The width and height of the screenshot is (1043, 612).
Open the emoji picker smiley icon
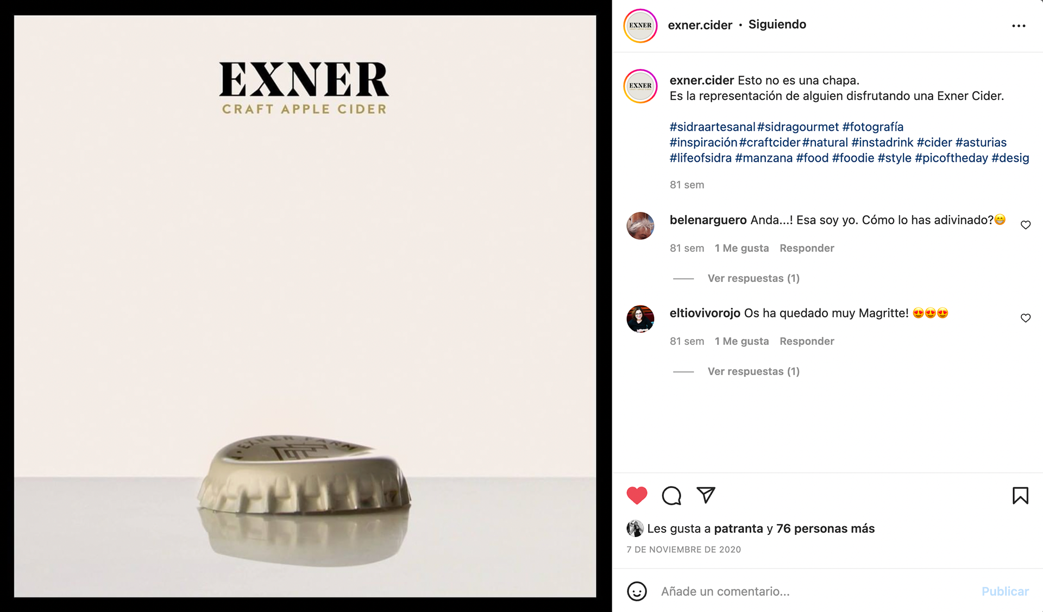coord(637,591)
